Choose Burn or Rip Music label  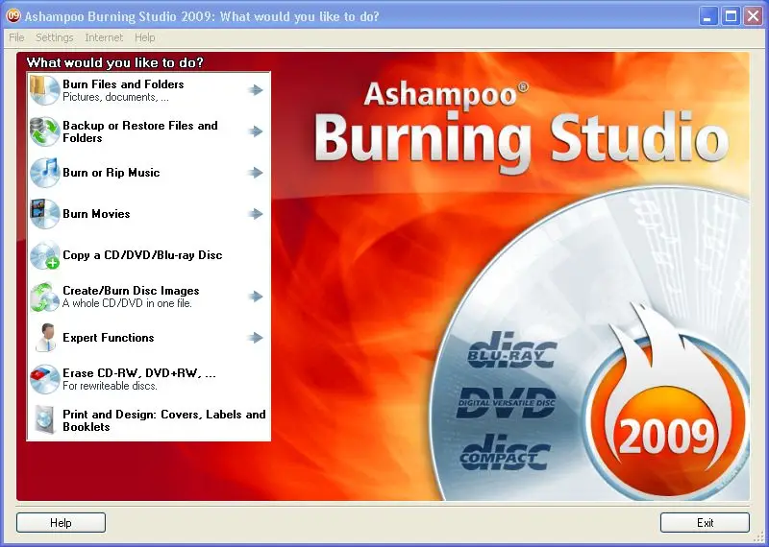pyautogui.click(x=112, y=173)
